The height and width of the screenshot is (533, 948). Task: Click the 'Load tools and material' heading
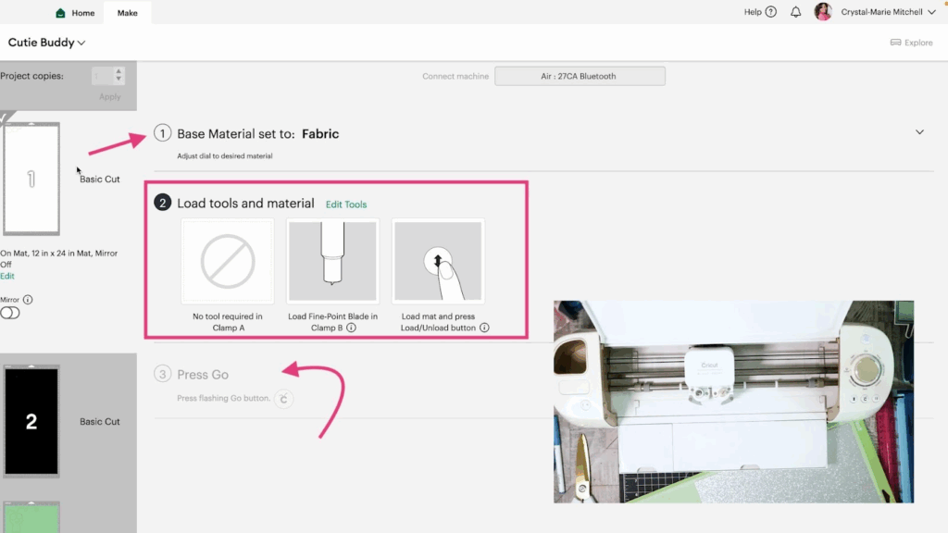245,203
